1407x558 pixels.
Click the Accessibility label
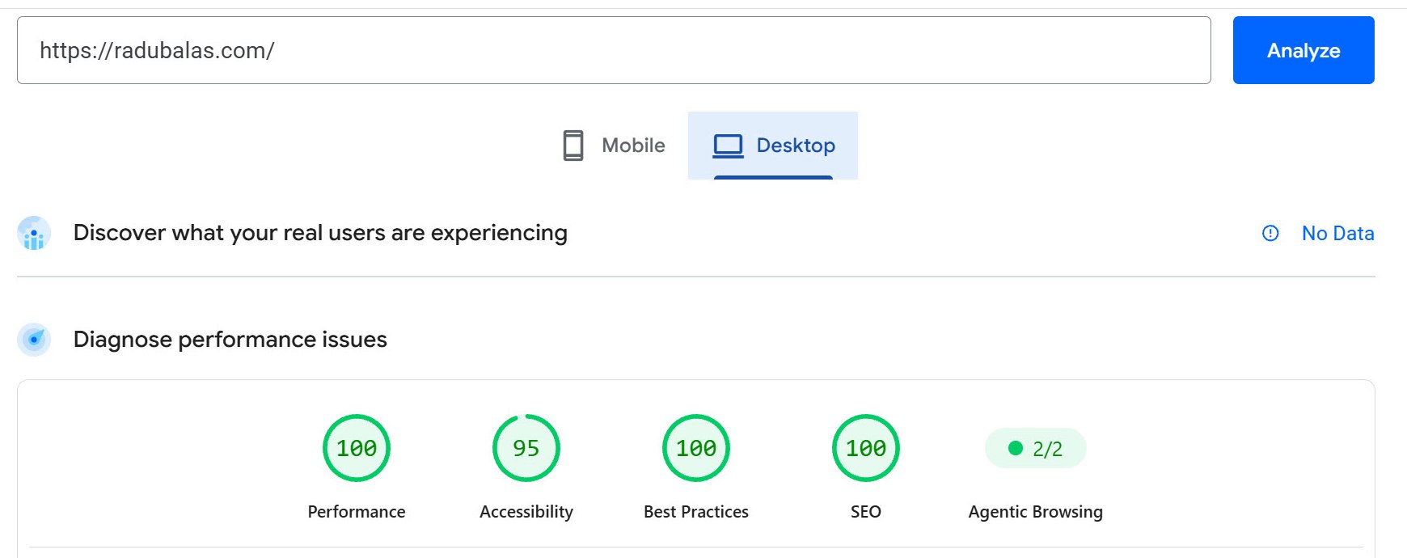click(x=526, y=512)
